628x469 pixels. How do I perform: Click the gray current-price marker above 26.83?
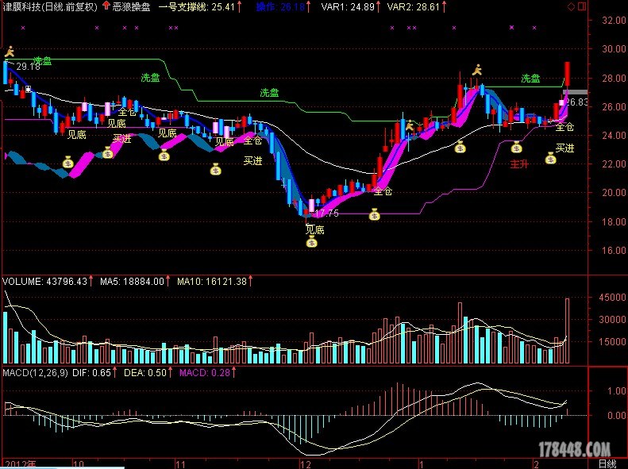point(575,92)
